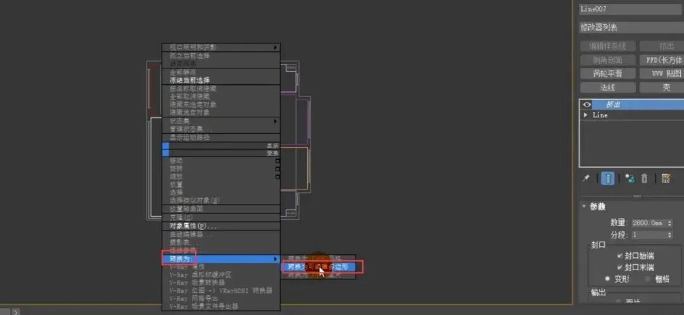Choose 转换为可编辑多边形 in submenu
The width and height of the screenshot is (684, 315).
[319, 267]
